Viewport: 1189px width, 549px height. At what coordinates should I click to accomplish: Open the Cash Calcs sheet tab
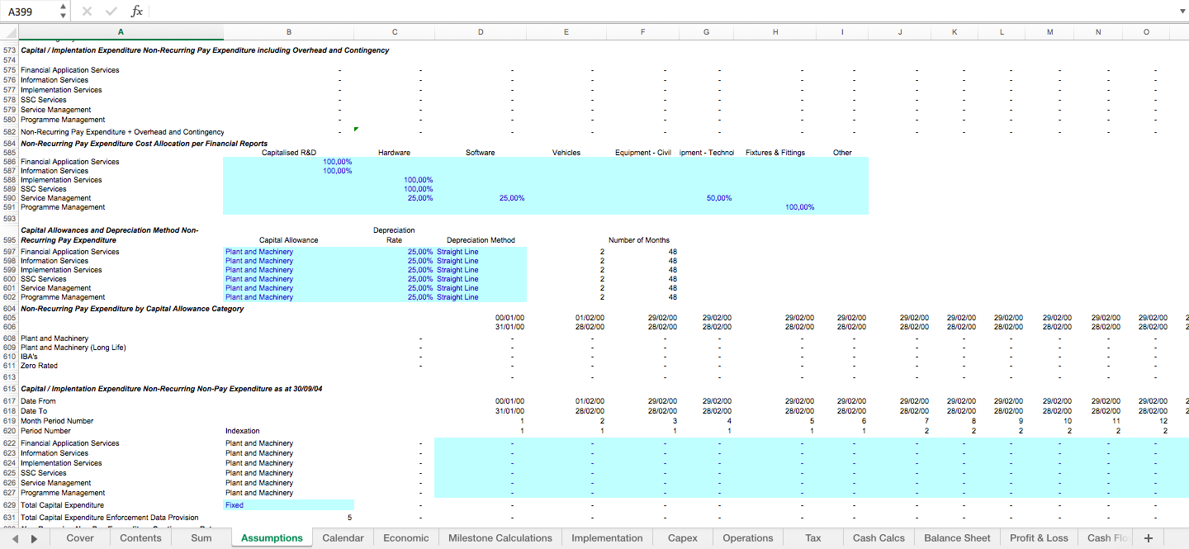[x=879, y=538]
